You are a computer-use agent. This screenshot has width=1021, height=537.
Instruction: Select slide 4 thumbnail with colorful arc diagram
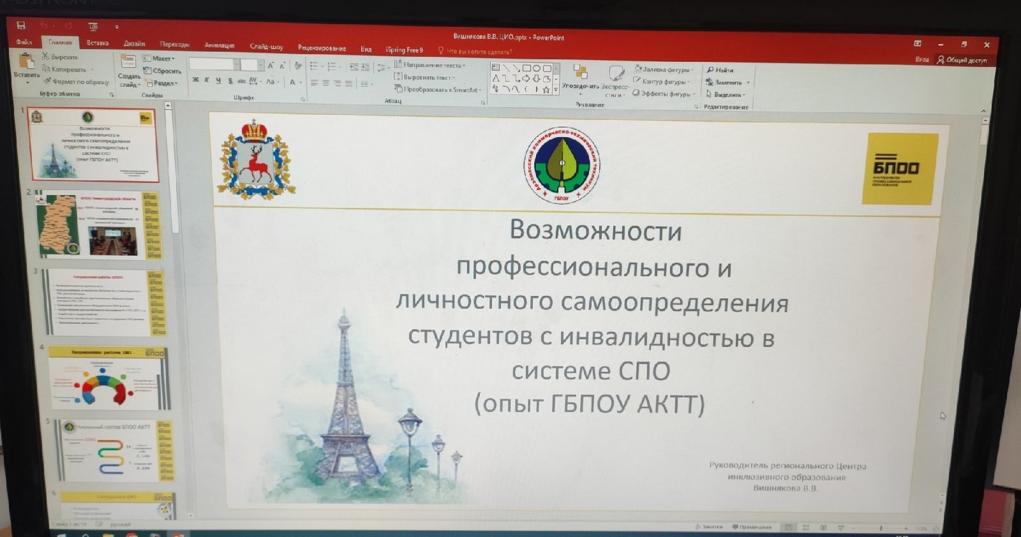(109, 379)
